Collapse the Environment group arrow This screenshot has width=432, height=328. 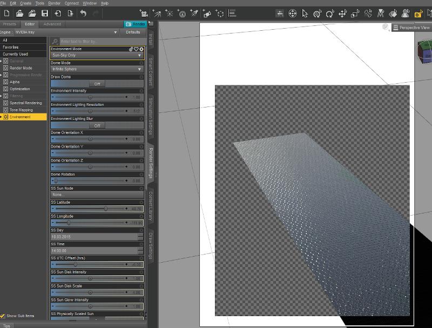(x=1, y=117)
